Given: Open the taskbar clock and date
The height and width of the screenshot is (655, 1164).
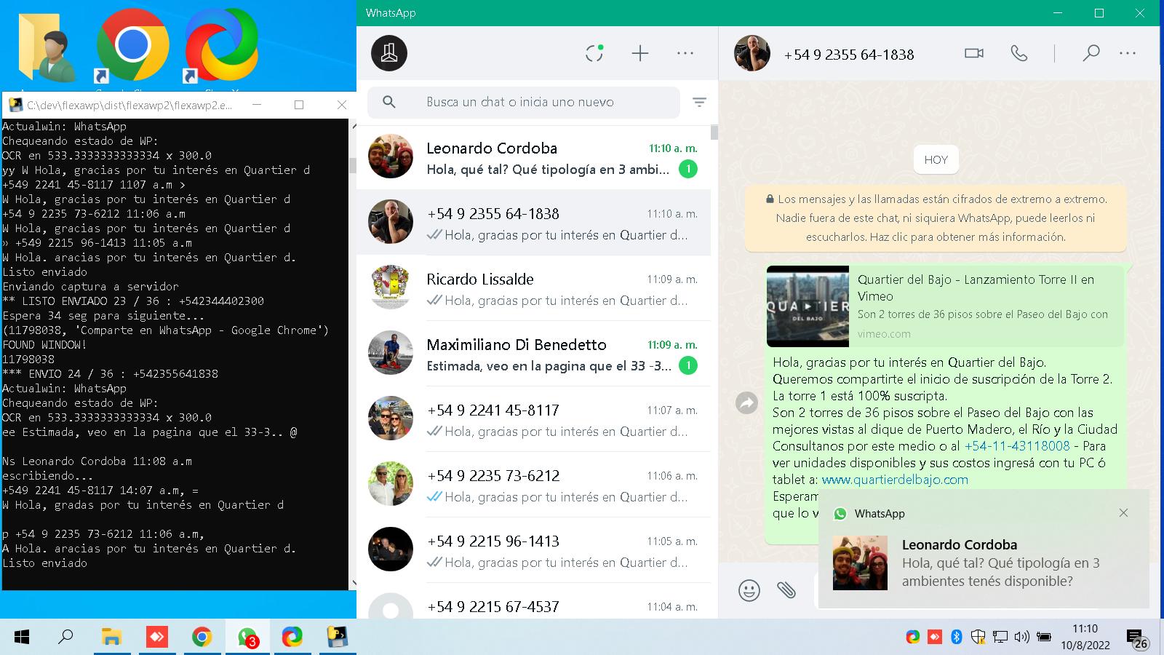Looking at the screenshot, I should coord(1085,637).
